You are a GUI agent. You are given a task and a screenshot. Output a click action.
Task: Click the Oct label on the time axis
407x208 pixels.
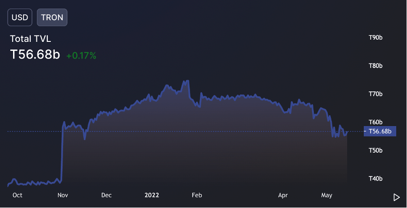pos(18,195)
